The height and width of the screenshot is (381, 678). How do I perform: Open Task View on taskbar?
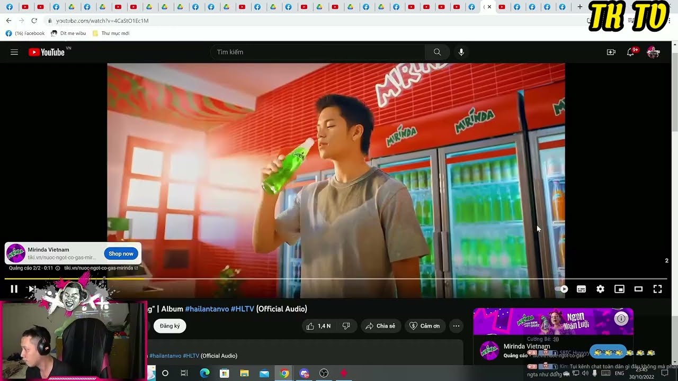click(184, 373)
